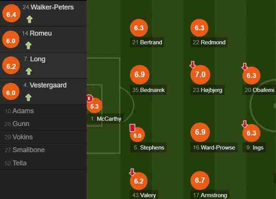Click green sub-on arrow under Vestergaard
This screenshot has height=199, width=276.
click(x=28, y=97)
